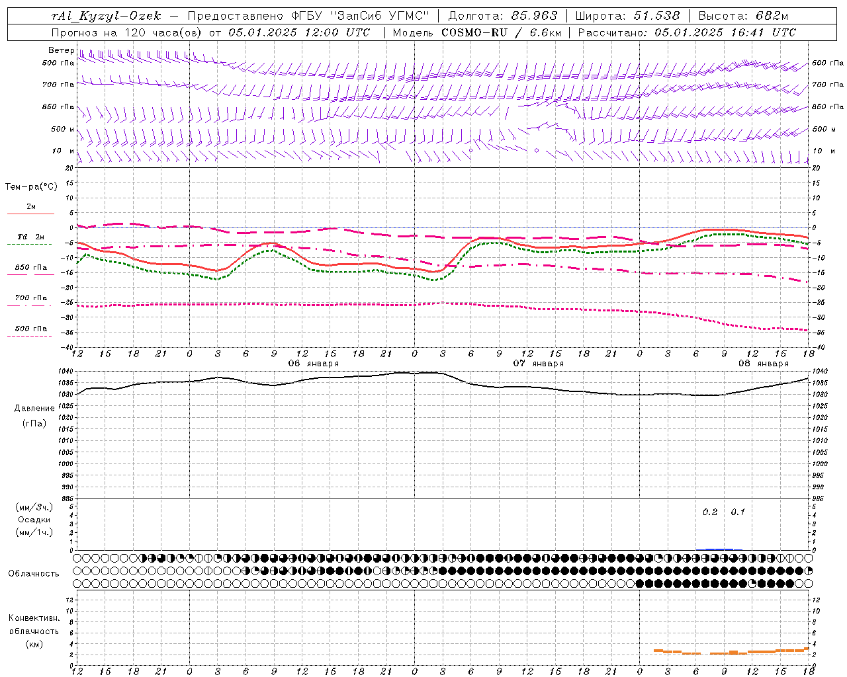Screen dimensions: 847x677
Task: Click the computed time '05.01.2025 16:41 UTC'
Action: 725,32
